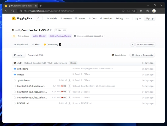The image size is (167, 126).
Task: Go back with the browser back arrow
Action: tap(6, 11)
